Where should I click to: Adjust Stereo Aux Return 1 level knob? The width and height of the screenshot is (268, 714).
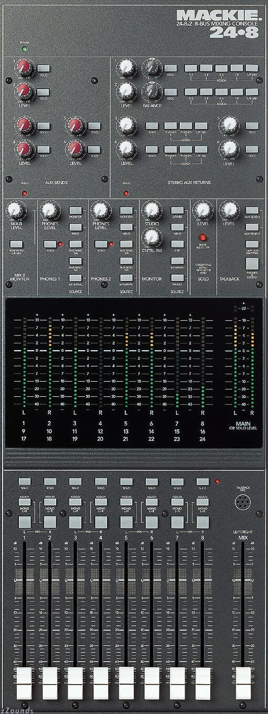[x=126, y=67]
